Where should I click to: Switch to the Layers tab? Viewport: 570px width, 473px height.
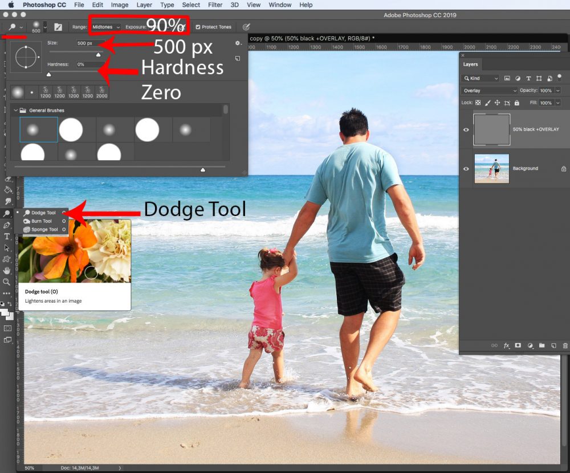(470, 64)
